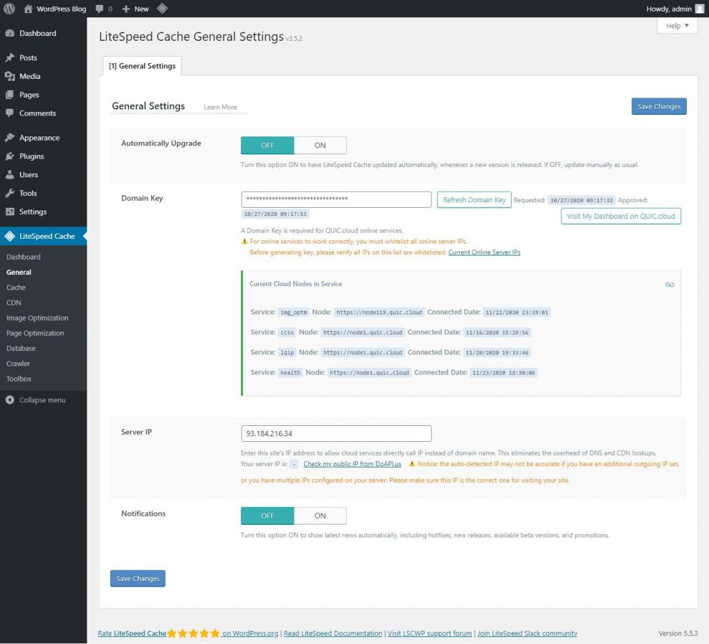Screen dimensions: 709x644
Task: Open the Howdy, admin menu
Action: (674, 8)
